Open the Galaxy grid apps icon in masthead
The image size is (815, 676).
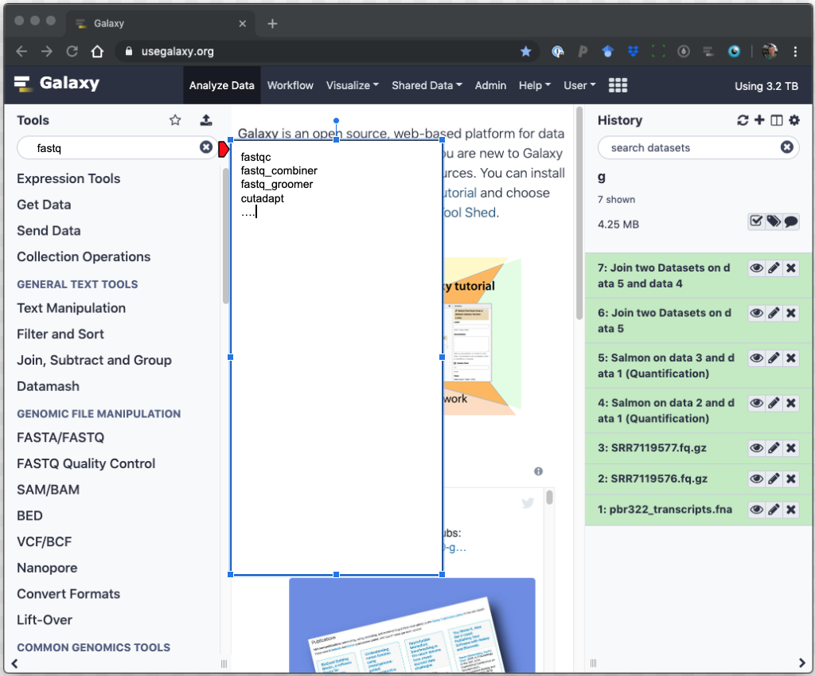[618, 85]
